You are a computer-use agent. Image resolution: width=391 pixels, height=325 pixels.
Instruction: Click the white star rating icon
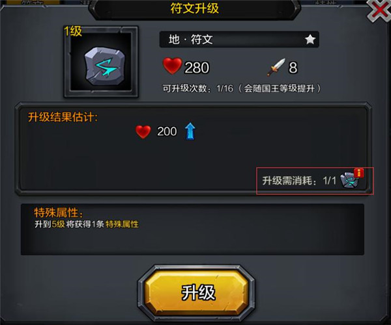click(310, 39)
